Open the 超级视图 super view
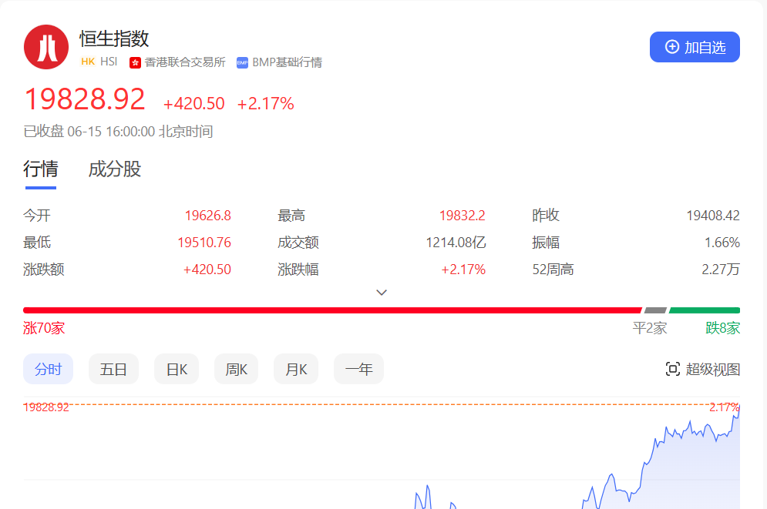767x509 pixels. 702,370
